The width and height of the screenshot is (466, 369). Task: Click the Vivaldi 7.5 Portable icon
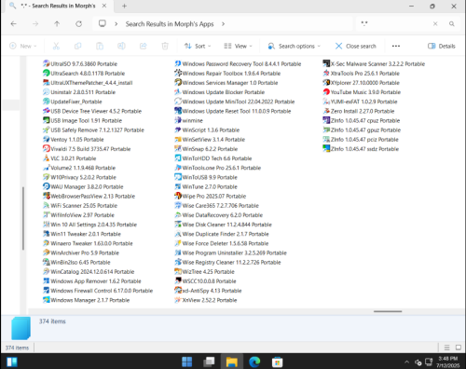pyautogui.click(x=46, y=149)
